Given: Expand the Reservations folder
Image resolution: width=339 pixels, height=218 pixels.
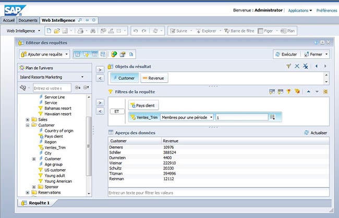Looking at the screenshot, I should click(x=28, y=193).
